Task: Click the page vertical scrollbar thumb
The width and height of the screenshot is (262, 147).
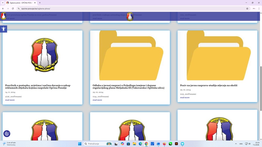Action: coord(261,88)
